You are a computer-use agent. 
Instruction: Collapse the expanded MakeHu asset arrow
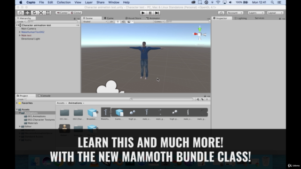[x=111, y=112]
